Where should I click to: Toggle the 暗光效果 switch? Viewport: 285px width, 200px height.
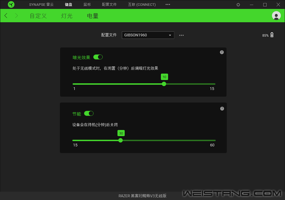(x=98, y=57)
